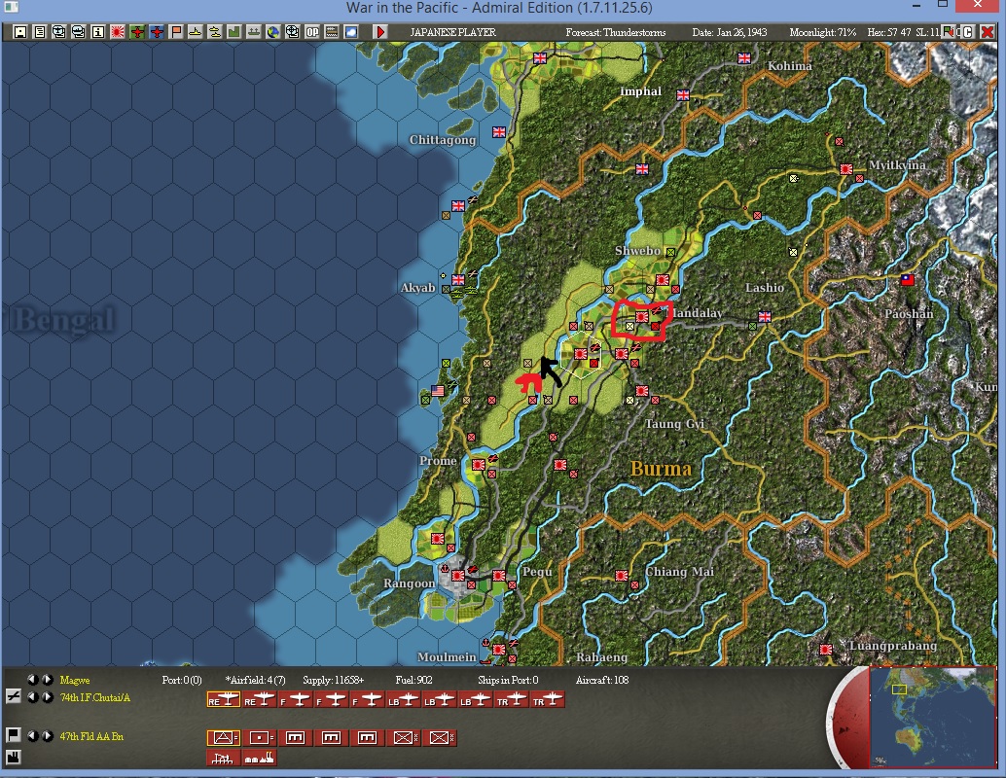The width and height of the screenshot is (1006, 778).
Task: Previous air unit arrow beside 74th I.F.Chutai/A
Action: click(33, 697)
